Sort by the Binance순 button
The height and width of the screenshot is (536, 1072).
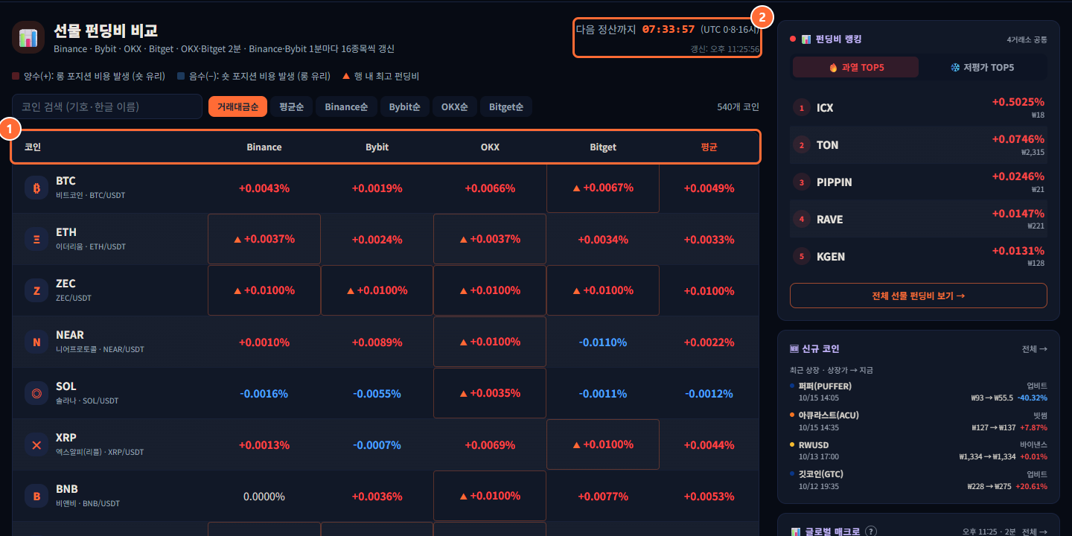346,107
